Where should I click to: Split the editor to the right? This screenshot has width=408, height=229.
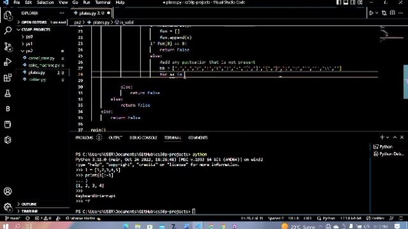click(x=393, y=13)
